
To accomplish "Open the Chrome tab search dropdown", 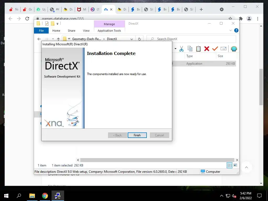I will 221,9.
